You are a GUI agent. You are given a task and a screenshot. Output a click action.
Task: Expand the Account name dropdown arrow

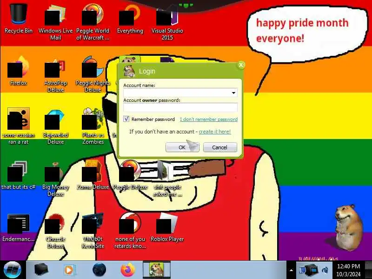click(234, 93)
